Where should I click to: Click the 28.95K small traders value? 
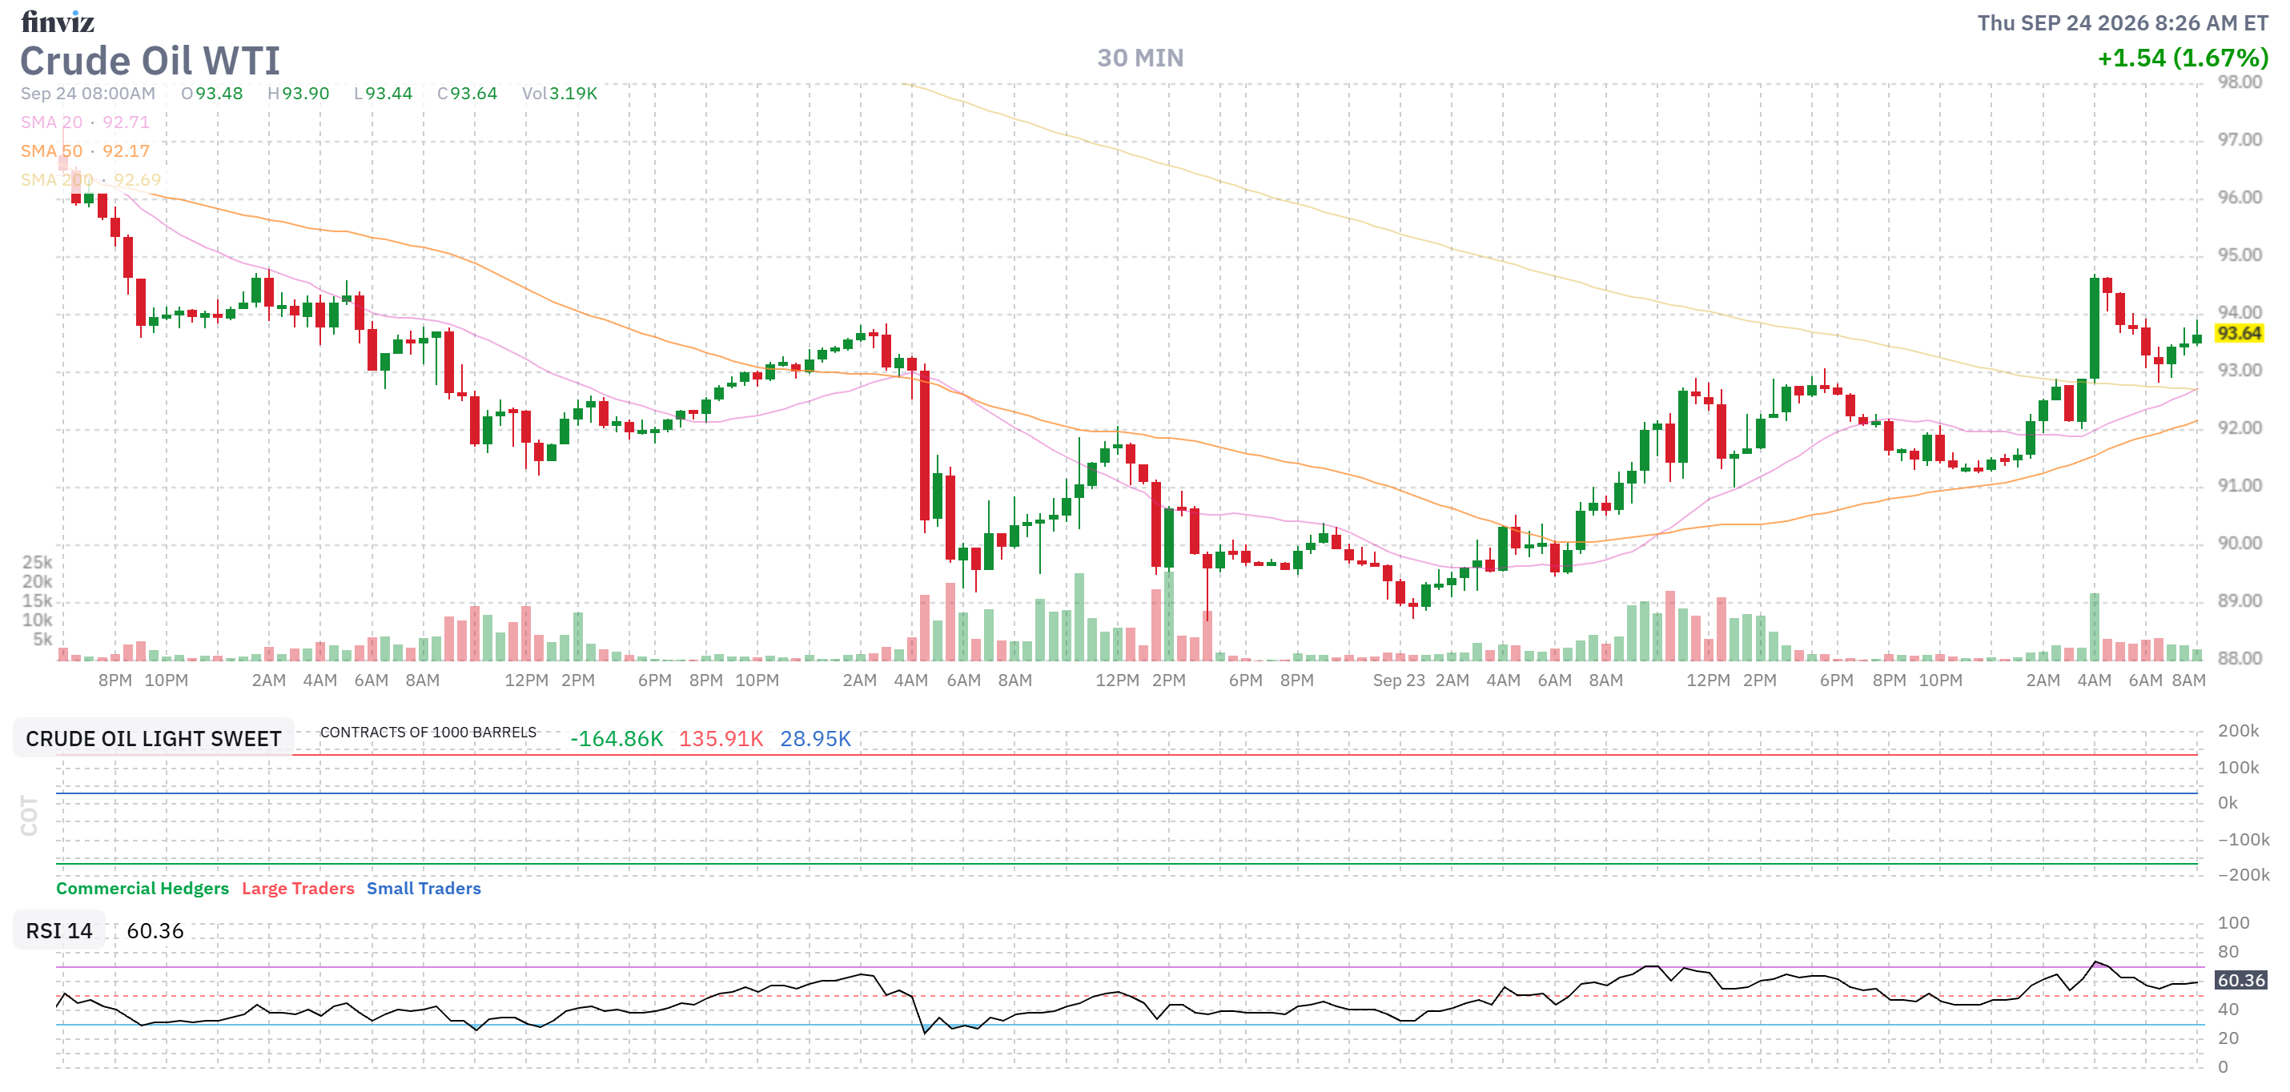tap(815, 738)
